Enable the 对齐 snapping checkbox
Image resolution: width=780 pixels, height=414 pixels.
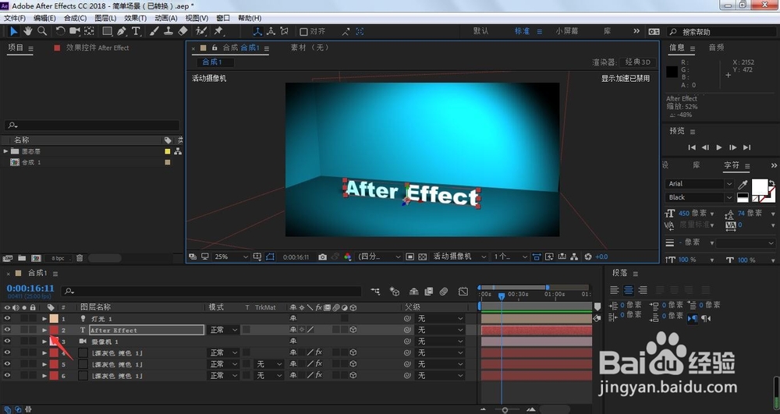click(x=303, y=31)
